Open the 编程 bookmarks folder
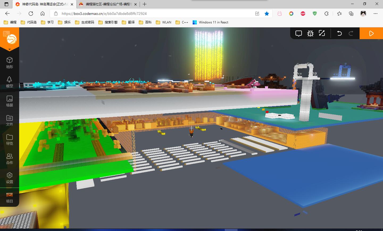The image size is (383, 231). pyautogui.click(x=10, y=22)
